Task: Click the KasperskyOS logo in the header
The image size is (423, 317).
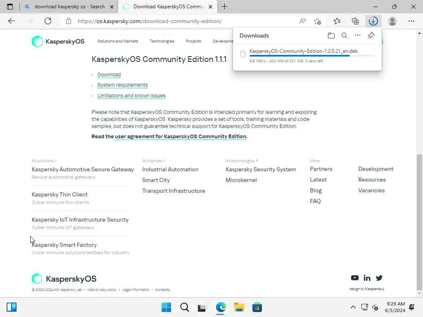Action: [58, 42]
